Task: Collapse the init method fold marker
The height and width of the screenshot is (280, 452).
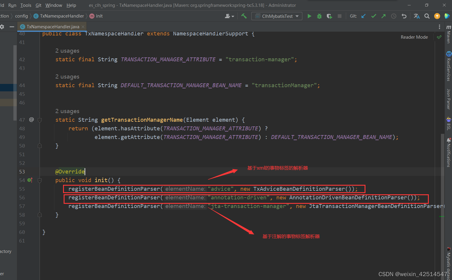Action: (40, 180)
